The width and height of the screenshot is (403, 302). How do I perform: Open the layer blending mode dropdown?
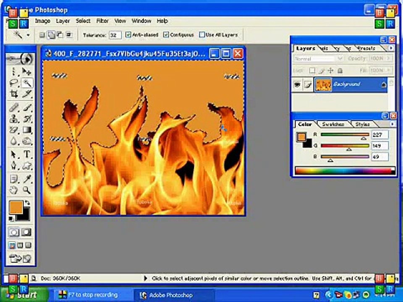coord(318,59)
